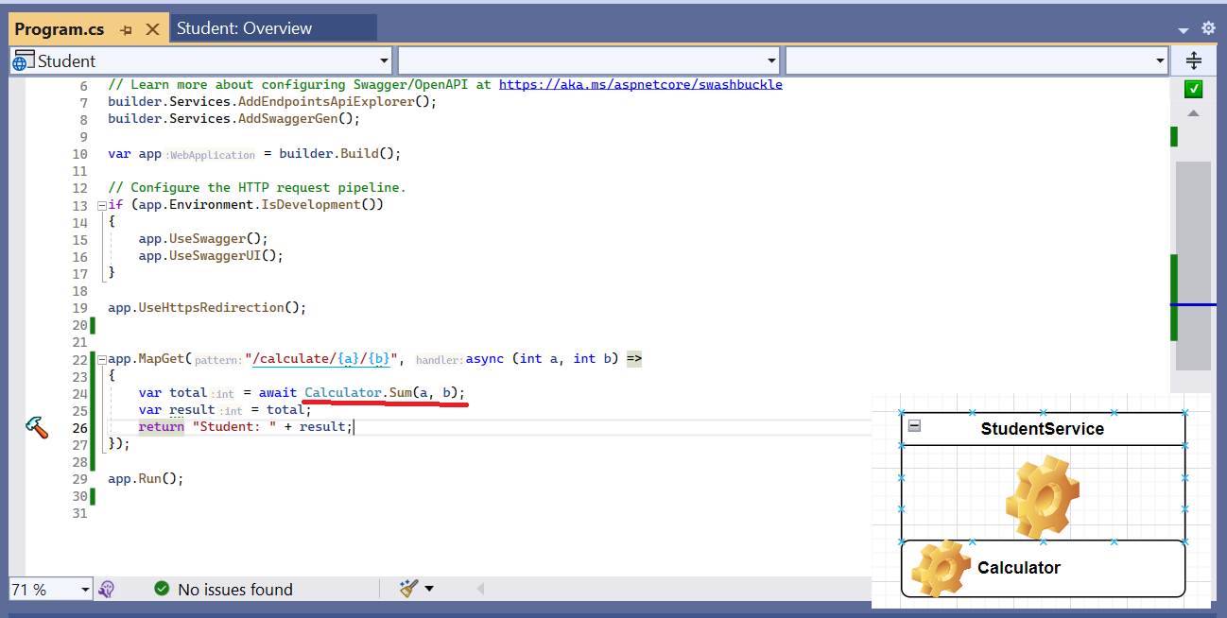
Task: Close the Program.cs tab
Action: tap(152, 29)
